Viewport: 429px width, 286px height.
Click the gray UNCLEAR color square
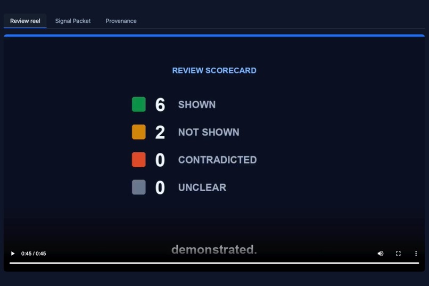point(139,187)
